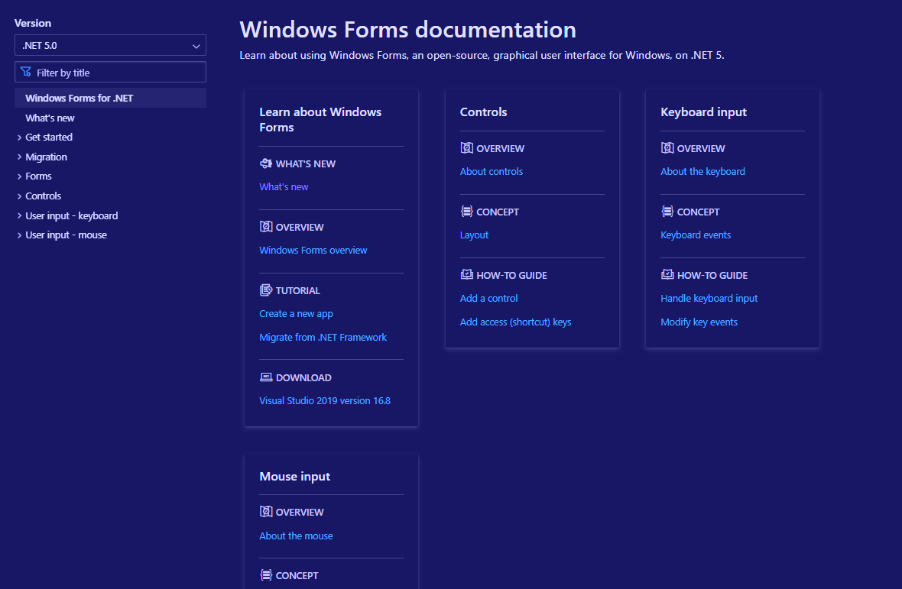This screenshot has height=589, width=902.
Task: Open About the mouse link
Action: 297,536
